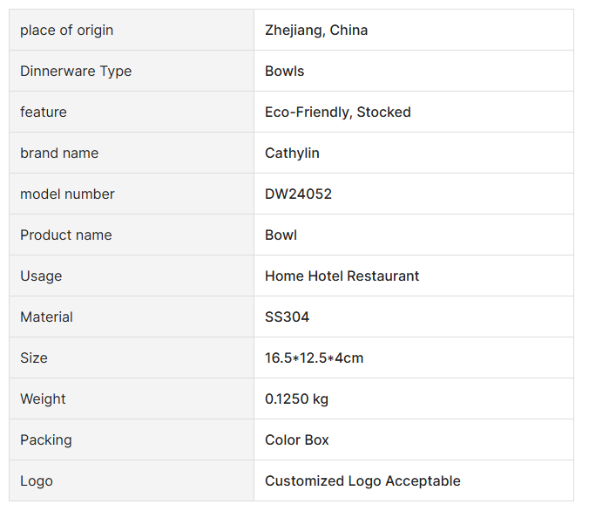
Task: Click the 'brand name' label
Action: (x=59, y=153)
